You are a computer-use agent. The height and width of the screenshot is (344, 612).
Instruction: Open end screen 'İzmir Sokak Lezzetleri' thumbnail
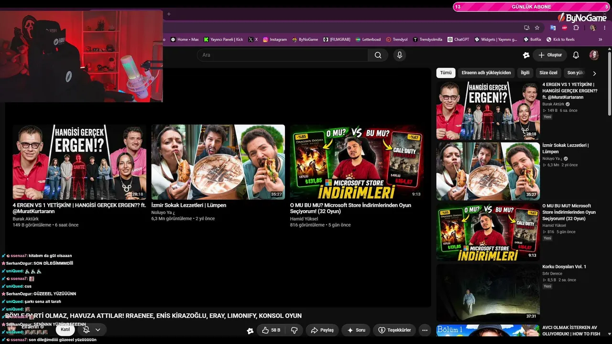coord(218,162)
